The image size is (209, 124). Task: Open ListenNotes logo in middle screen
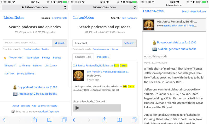[84, 18]
